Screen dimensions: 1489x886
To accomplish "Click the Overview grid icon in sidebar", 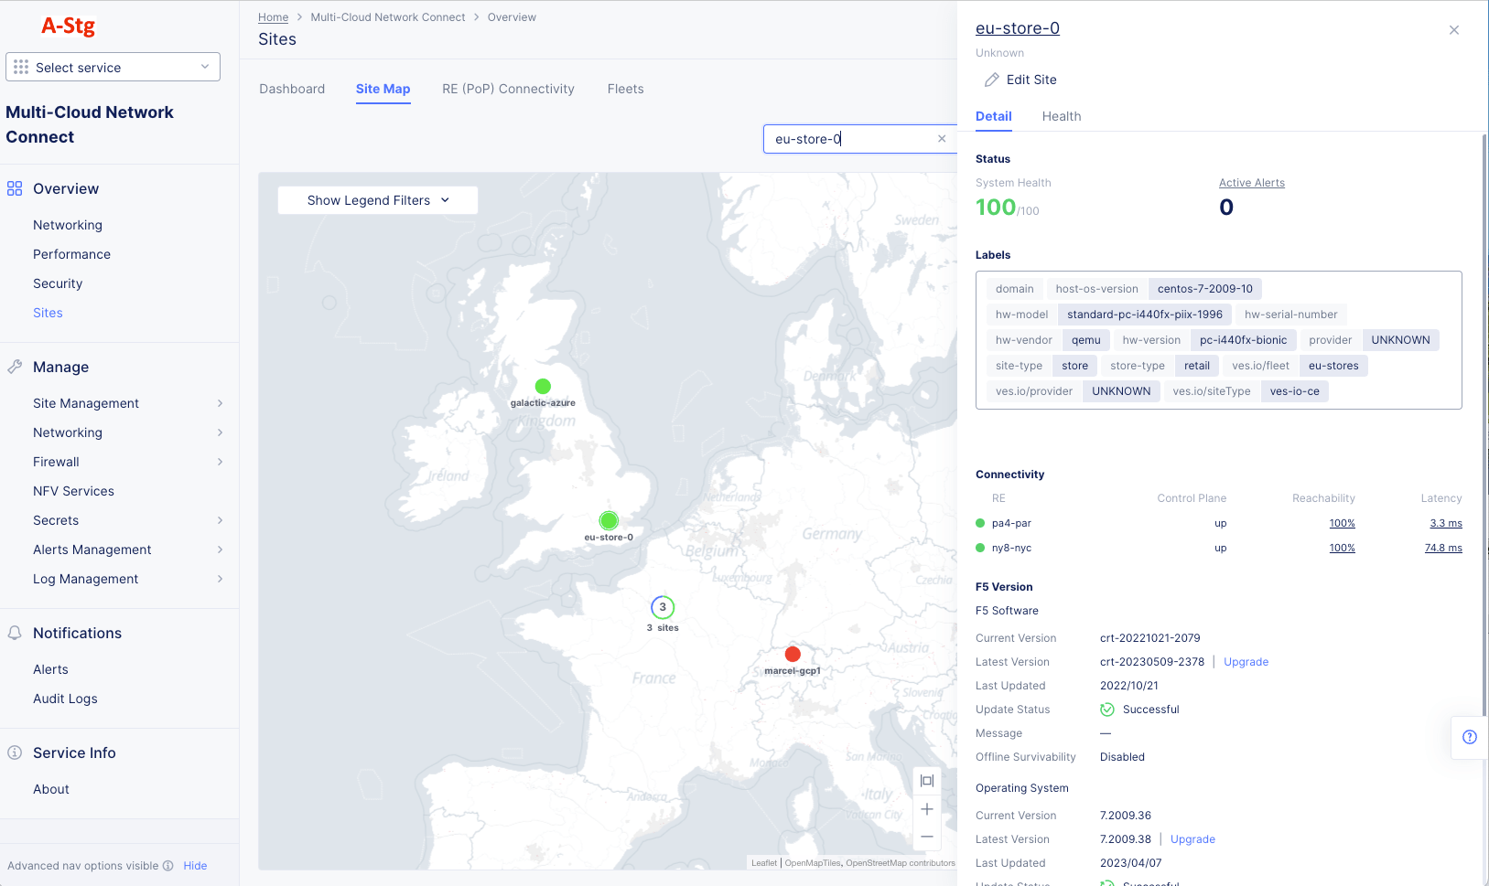I will pyautogui.click(x=14, y=188).
